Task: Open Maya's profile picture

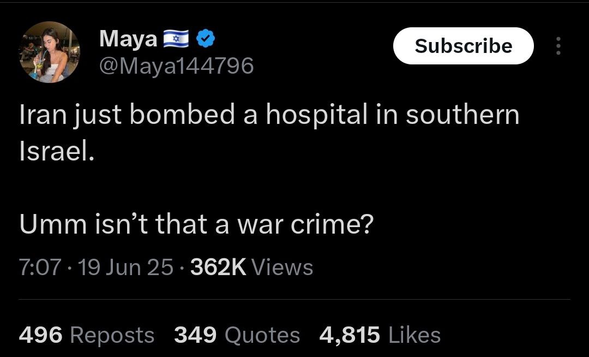Action: click(x=50, y=52)
